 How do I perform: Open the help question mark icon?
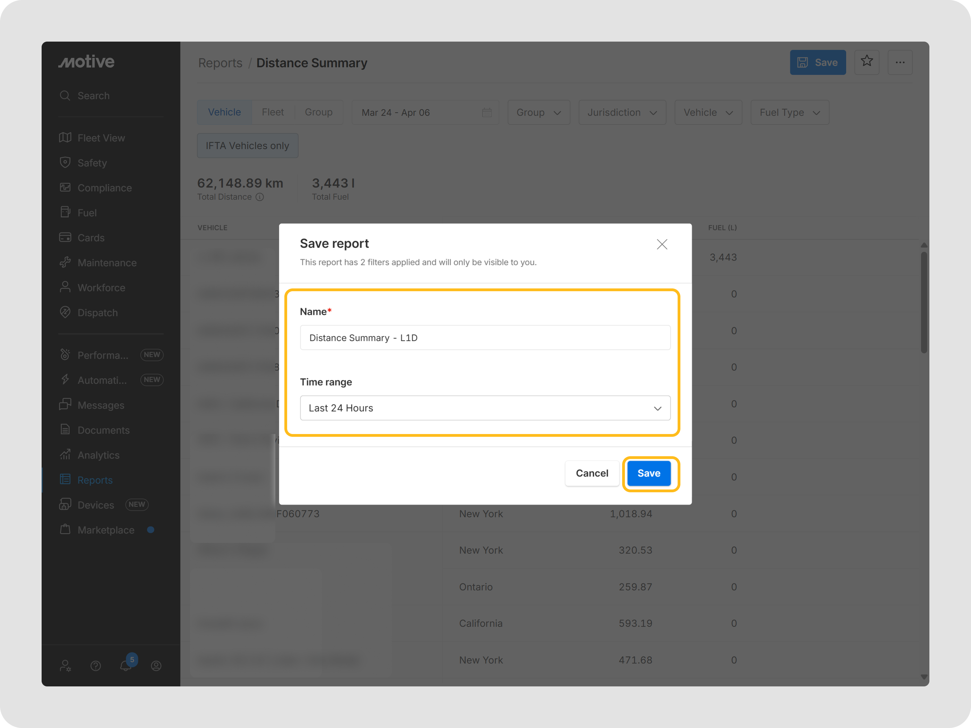[96, 666]
